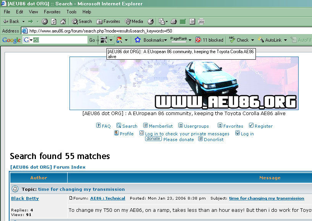Open the Bookmarks dropdown in Google toolbar
The width and height of the screenshot is (312, 221).
[x=155, y=40]
